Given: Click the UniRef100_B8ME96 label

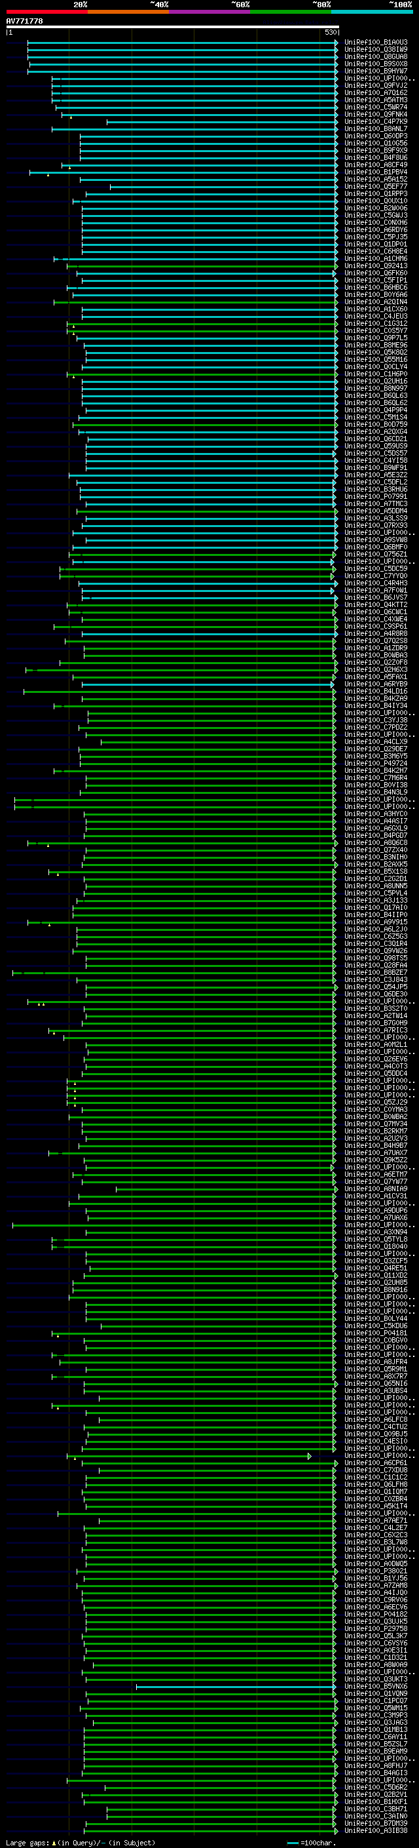Looking at the screenshot, I should click(x=376, y=345).
